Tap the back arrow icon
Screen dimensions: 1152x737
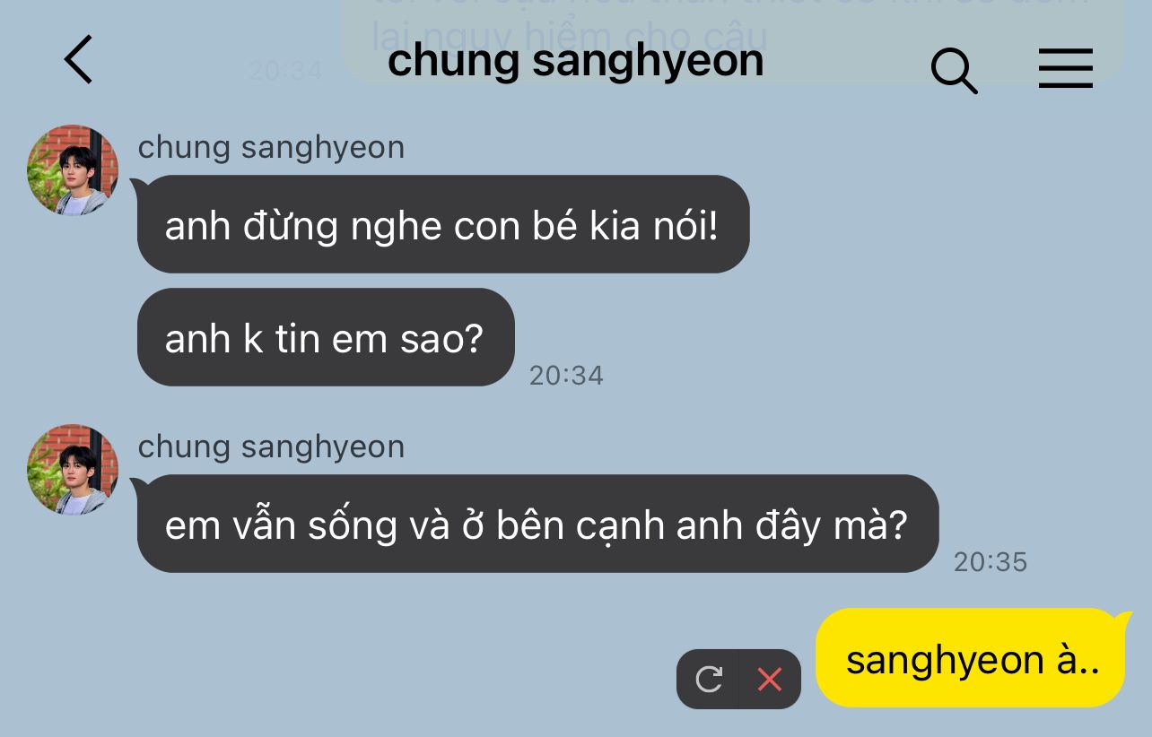tap(78, 60)
